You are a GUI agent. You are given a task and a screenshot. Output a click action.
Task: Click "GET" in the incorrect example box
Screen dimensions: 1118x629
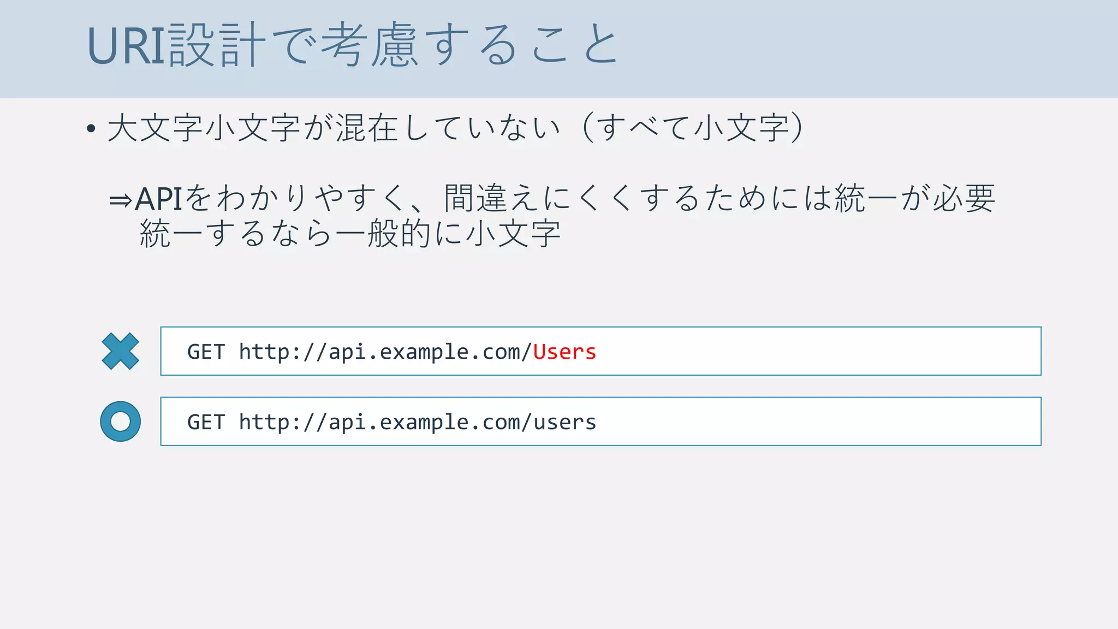[x=206, y=352]
